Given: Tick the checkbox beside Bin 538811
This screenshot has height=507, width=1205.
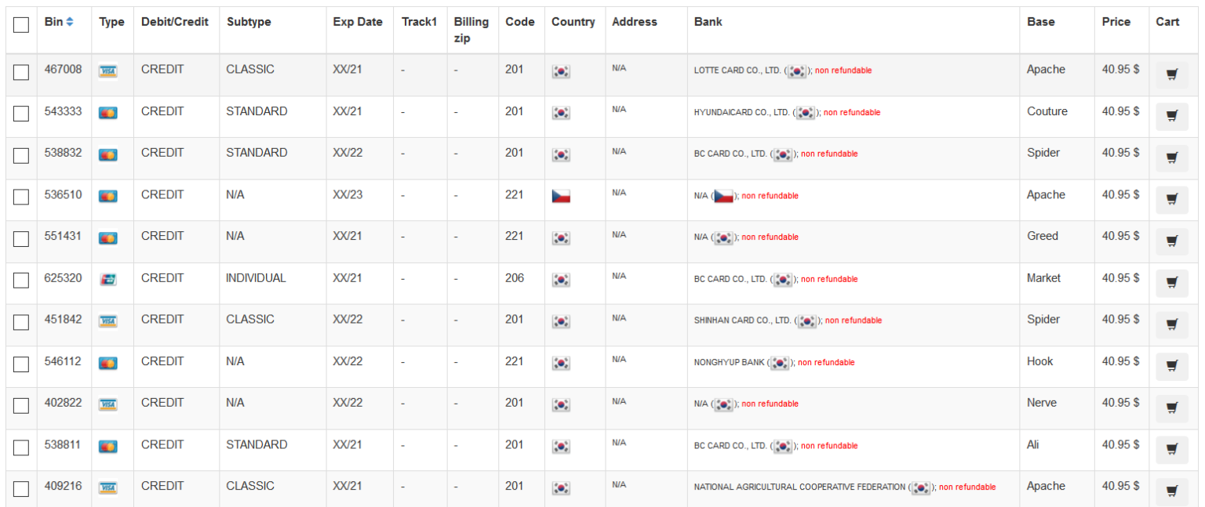Looking at the screenshot, I should click(21, 447).
